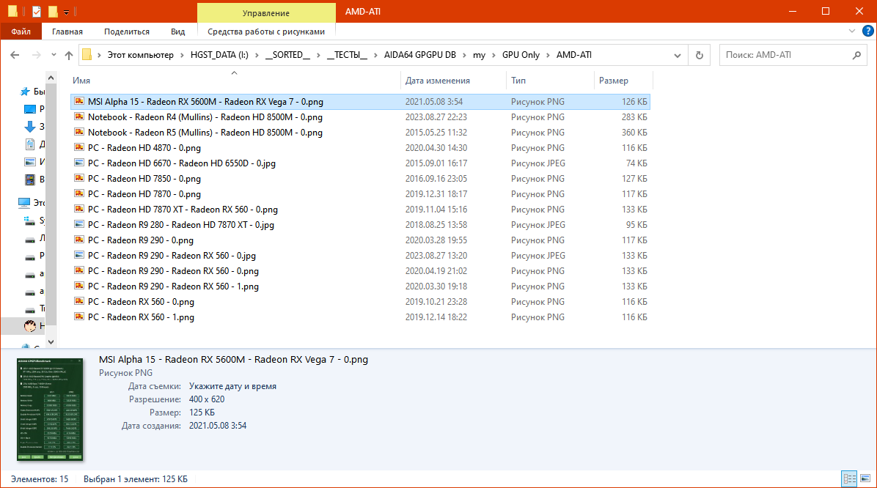Navigate to HGST_DATA (I:) in breadcrumb
The image size is (877, 488).
tap(219, 55)
